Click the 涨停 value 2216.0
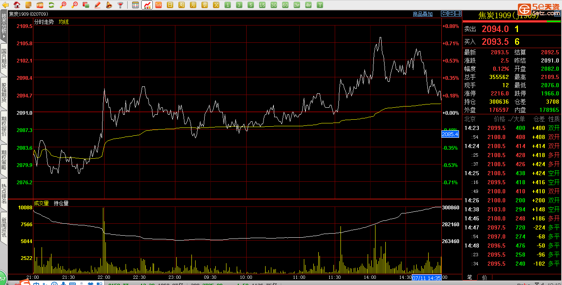Image resolution: width=562 pixels, height=285 pixels. point(500,93)
